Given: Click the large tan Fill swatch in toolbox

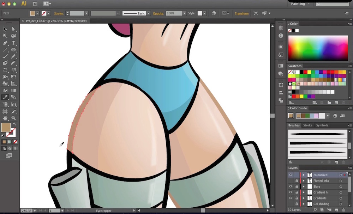Looking at the screenshot, I should (x=6, y=128).
